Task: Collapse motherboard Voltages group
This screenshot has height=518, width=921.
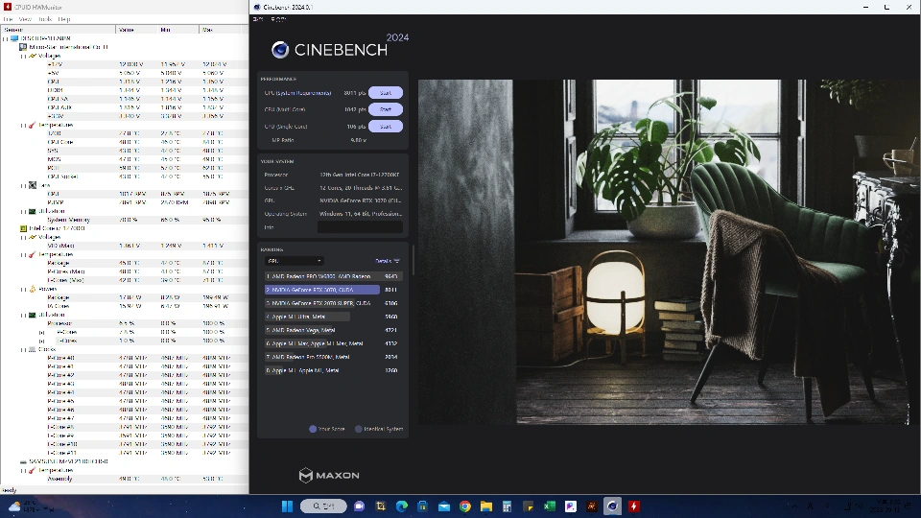Action: click(23, 56)
